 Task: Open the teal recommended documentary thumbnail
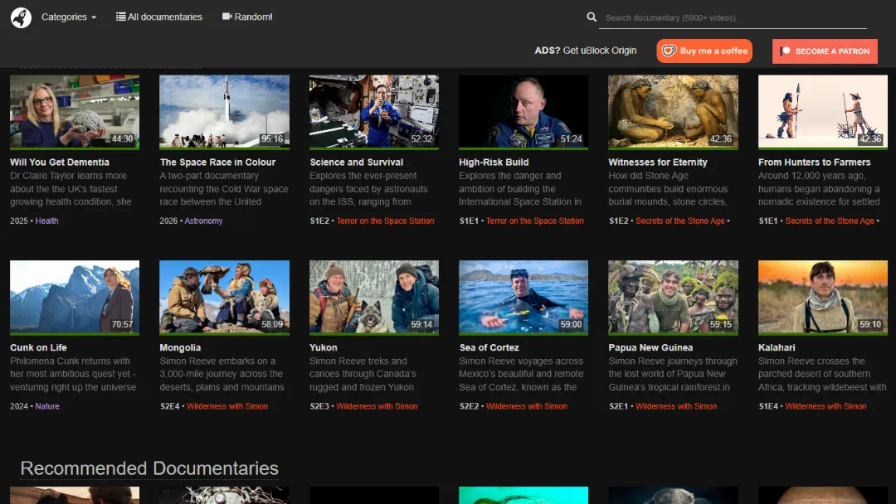(523, 495)
